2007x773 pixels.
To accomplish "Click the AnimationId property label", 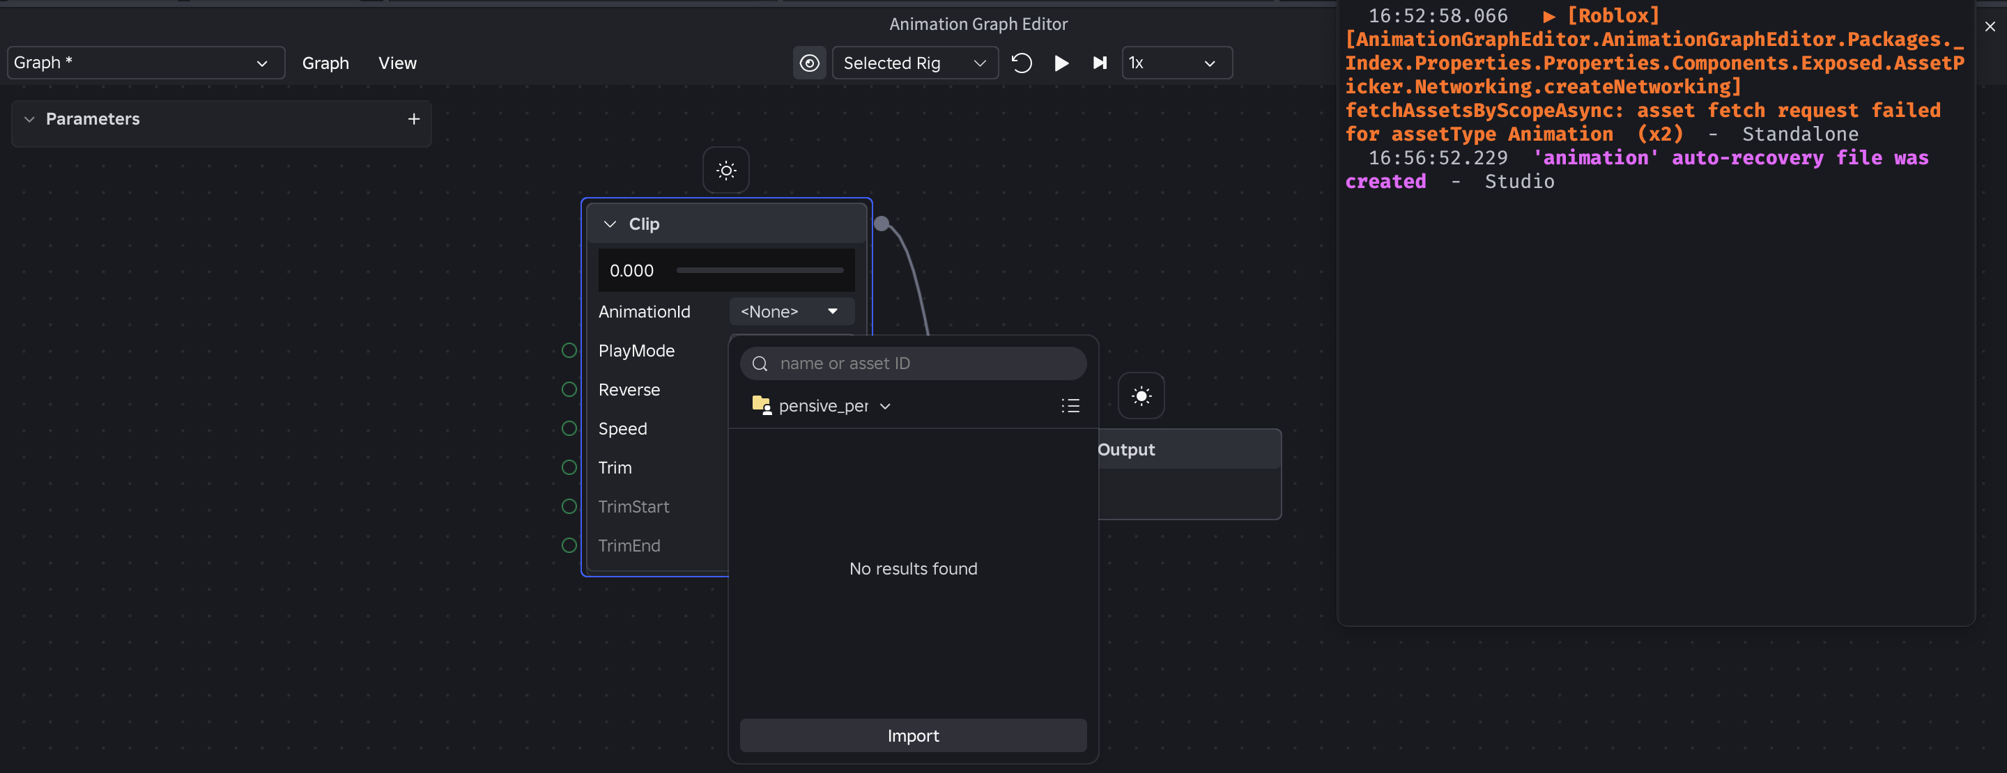I will [645, 312].
